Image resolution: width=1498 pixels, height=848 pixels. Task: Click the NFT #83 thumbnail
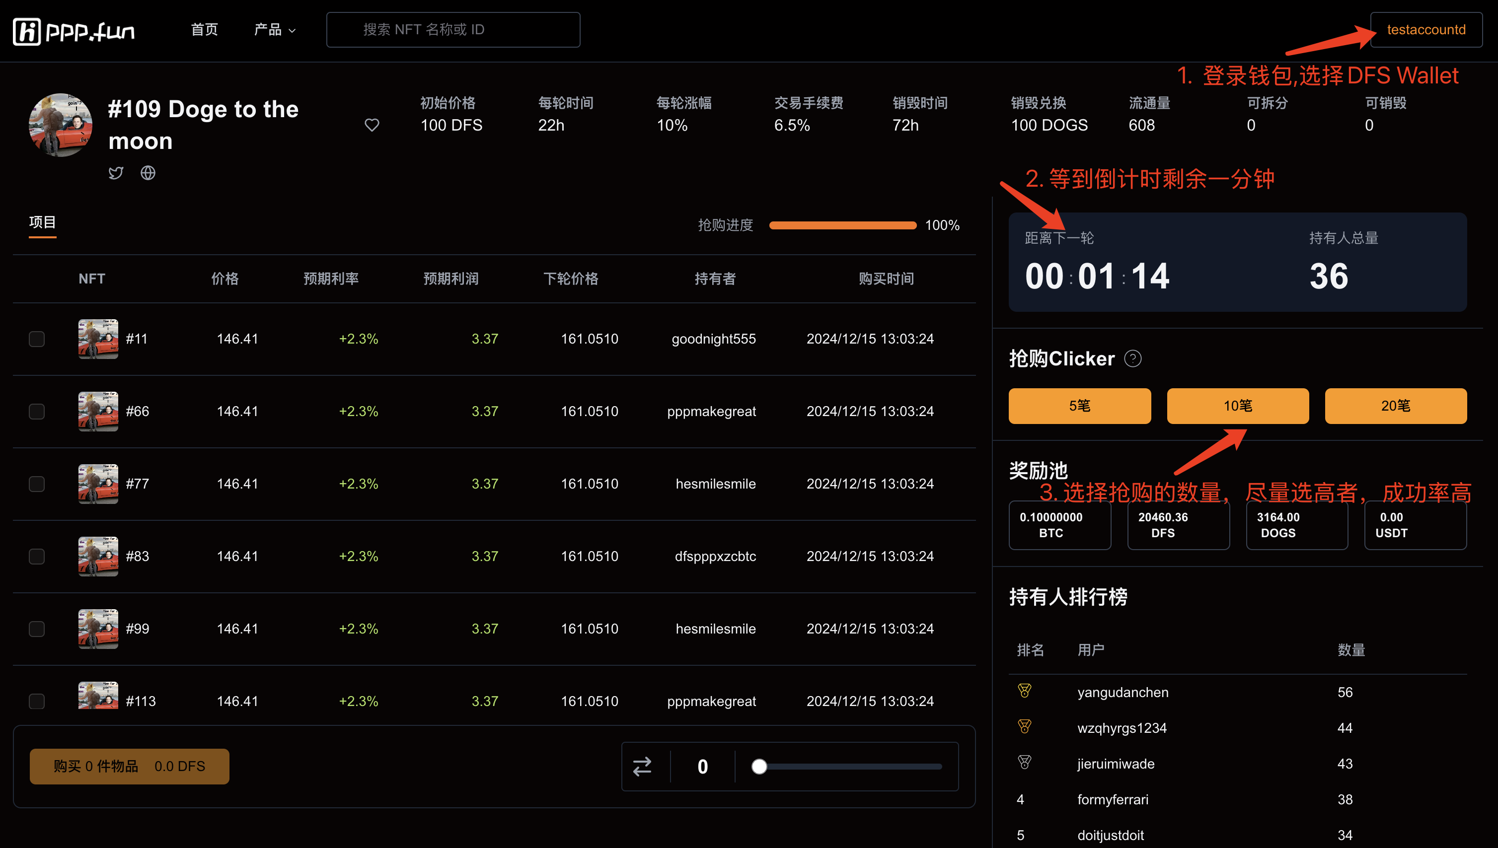pos(98,556)
